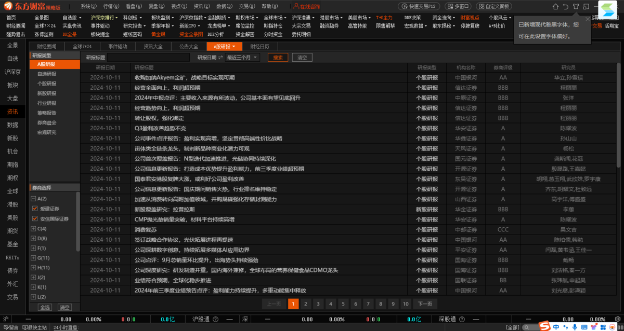Uncheck the 安信国际证券 checkbox
The image size is (624, 331).
pos(35,218)
